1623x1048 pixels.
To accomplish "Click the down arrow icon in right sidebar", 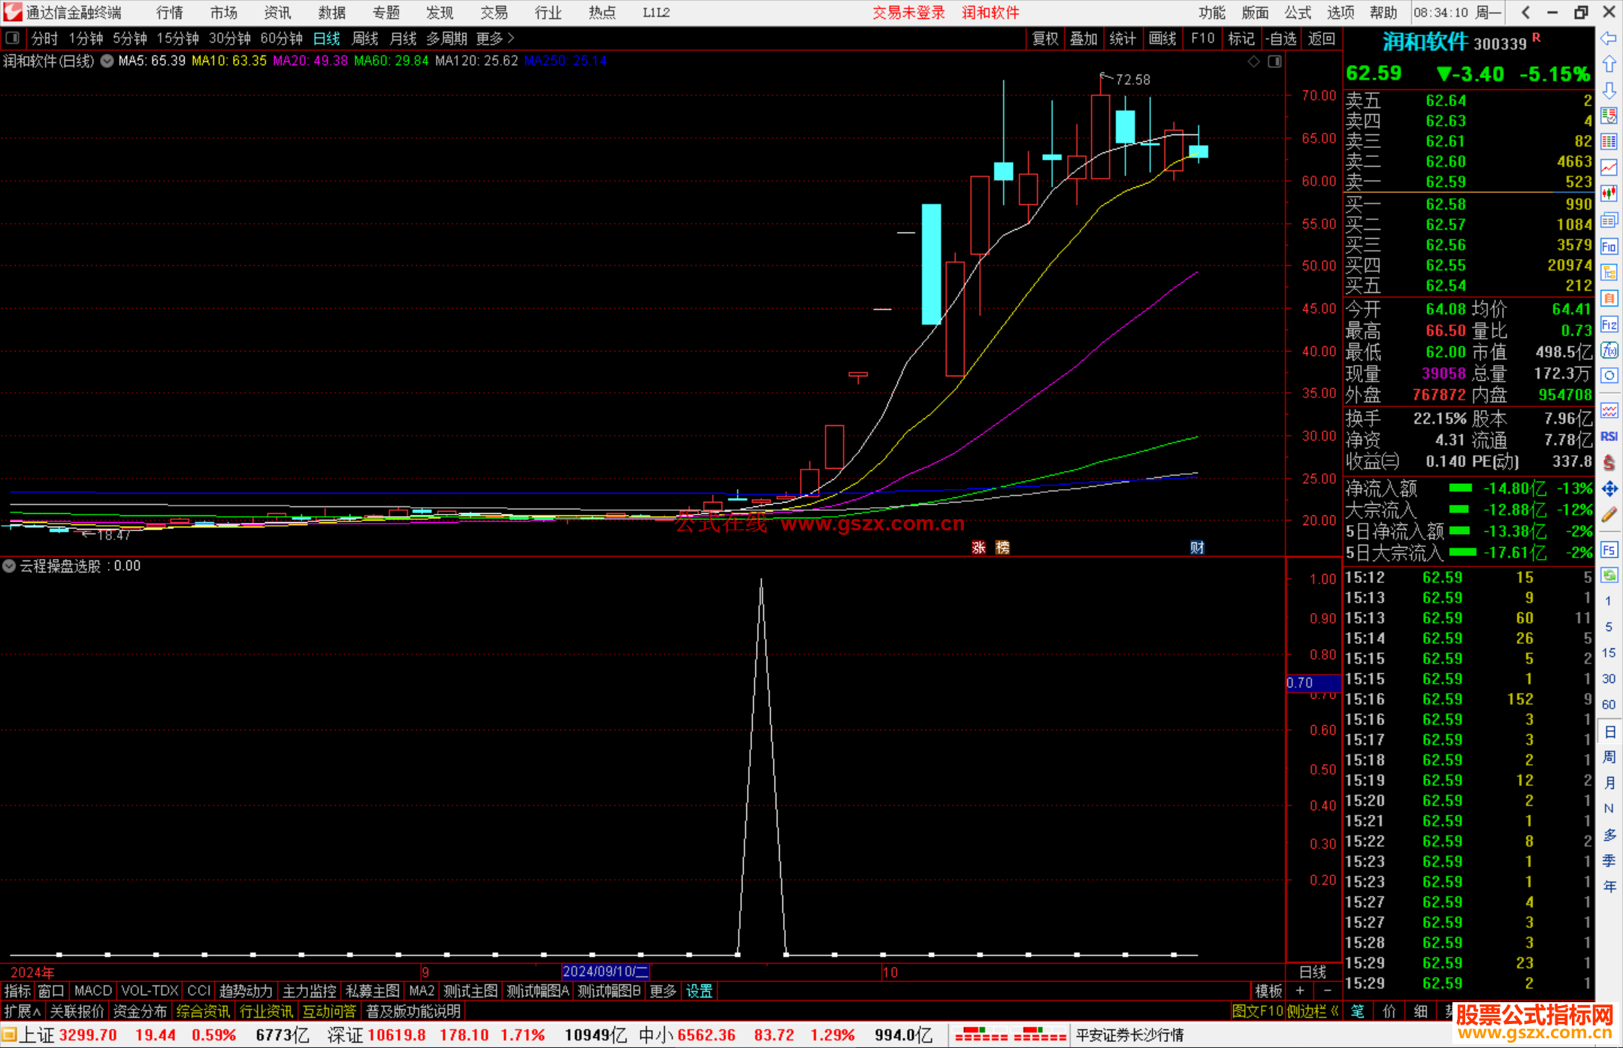I will [x=1609, y=90].
